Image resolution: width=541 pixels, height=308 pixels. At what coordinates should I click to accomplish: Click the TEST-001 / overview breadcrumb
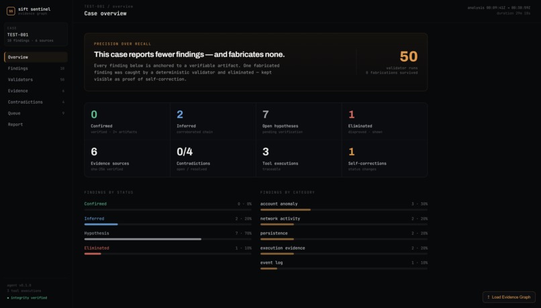[109, 6]
